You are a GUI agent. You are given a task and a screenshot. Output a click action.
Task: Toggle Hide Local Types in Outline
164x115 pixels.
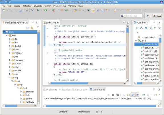[159, 28]
